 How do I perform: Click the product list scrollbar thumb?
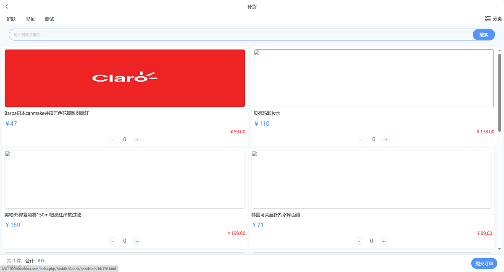(x=499, y=93)
